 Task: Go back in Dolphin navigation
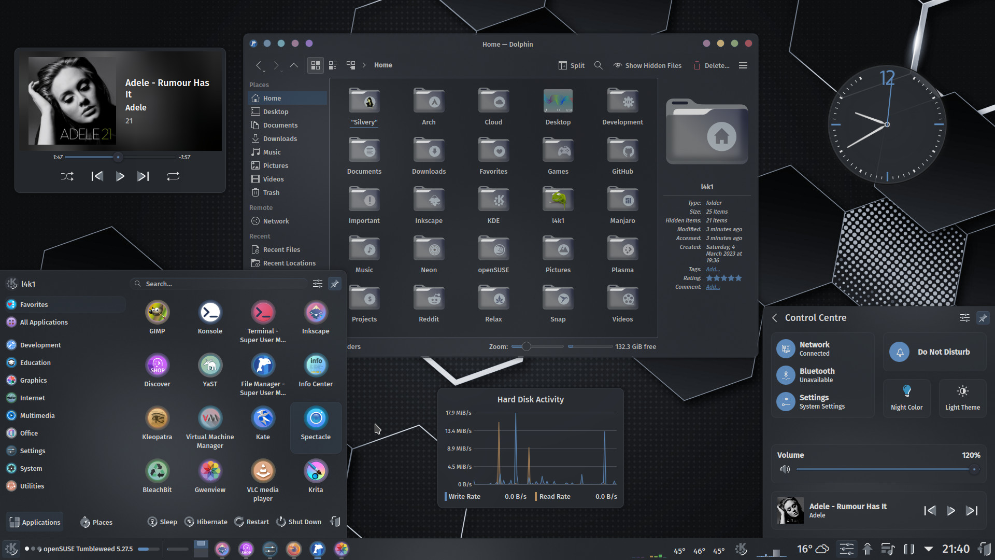pyautogui.click(x=259, y=65)
